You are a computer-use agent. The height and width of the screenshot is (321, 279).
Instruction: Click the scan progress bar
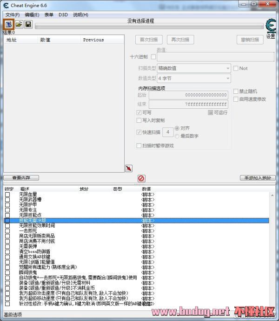(x=149, y=26)
